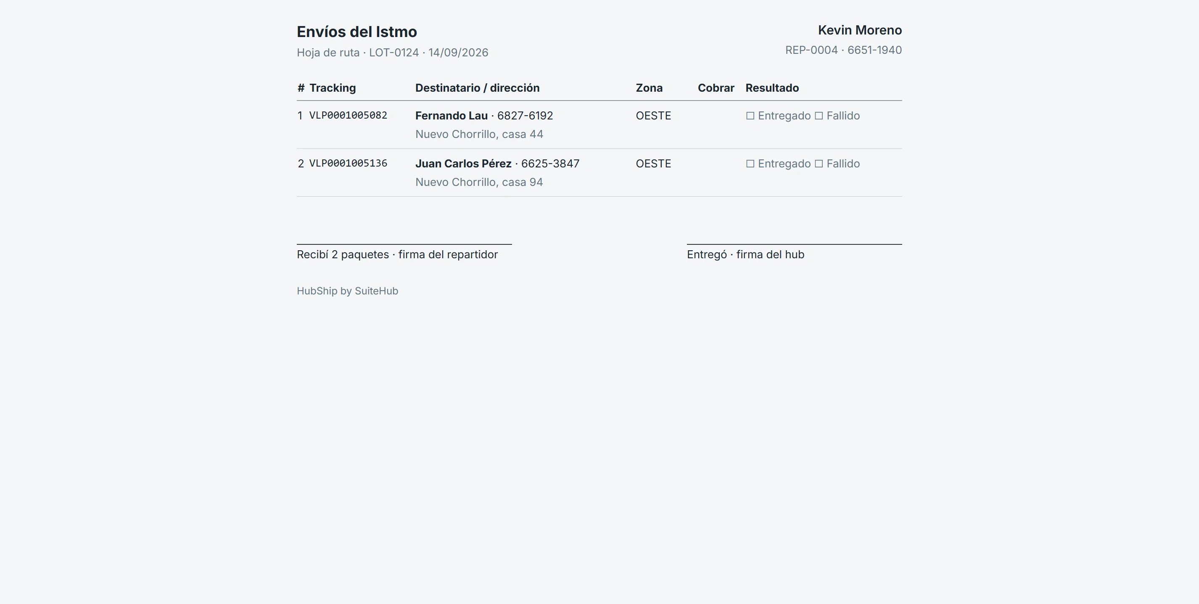1199x604 pixels.
Task: Click address Nuevo Chorrillo, casa 94
Action: pyautogui.click(x=479, y=182)
